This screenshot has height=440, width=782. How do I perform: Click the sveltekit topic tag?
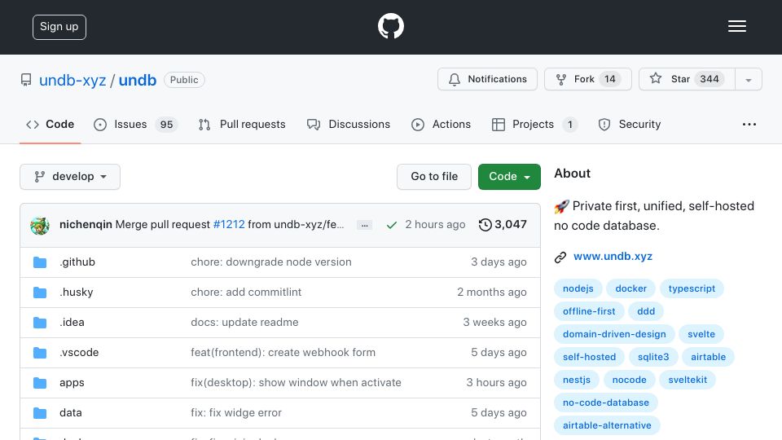(688, 381)
